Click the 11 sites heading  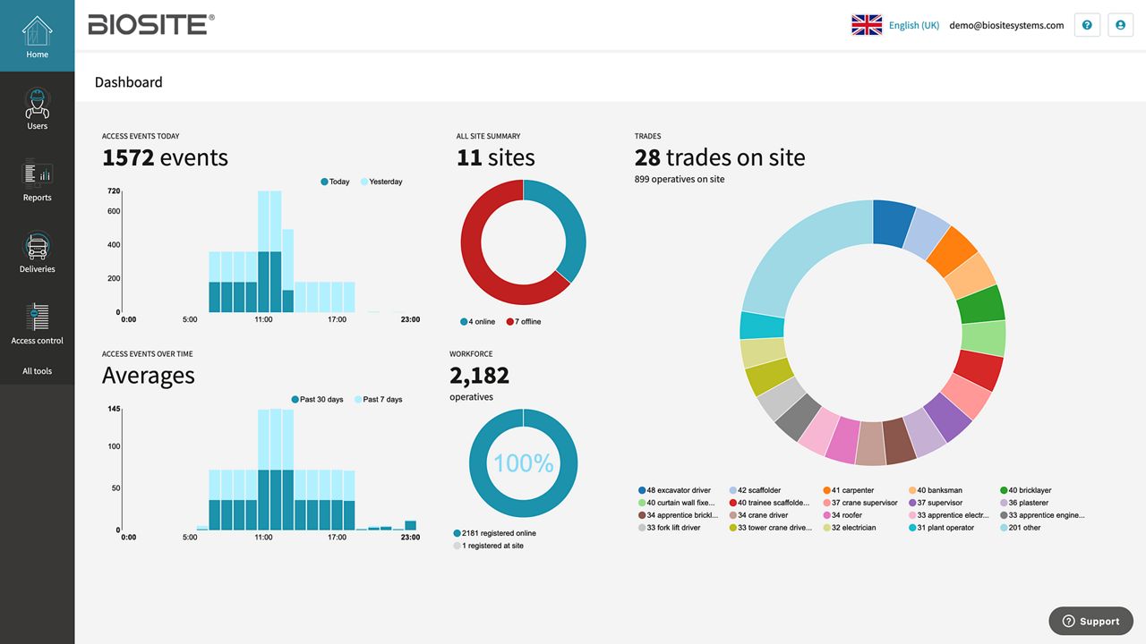point(495,157)
